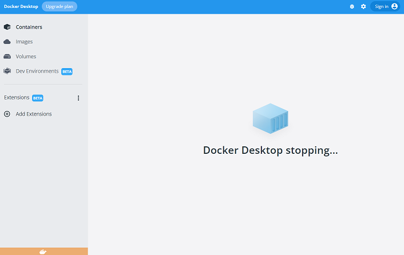This screenshot has height=255, width=404.
Task: Click the Extensions heading label
Action: (17, 98)
